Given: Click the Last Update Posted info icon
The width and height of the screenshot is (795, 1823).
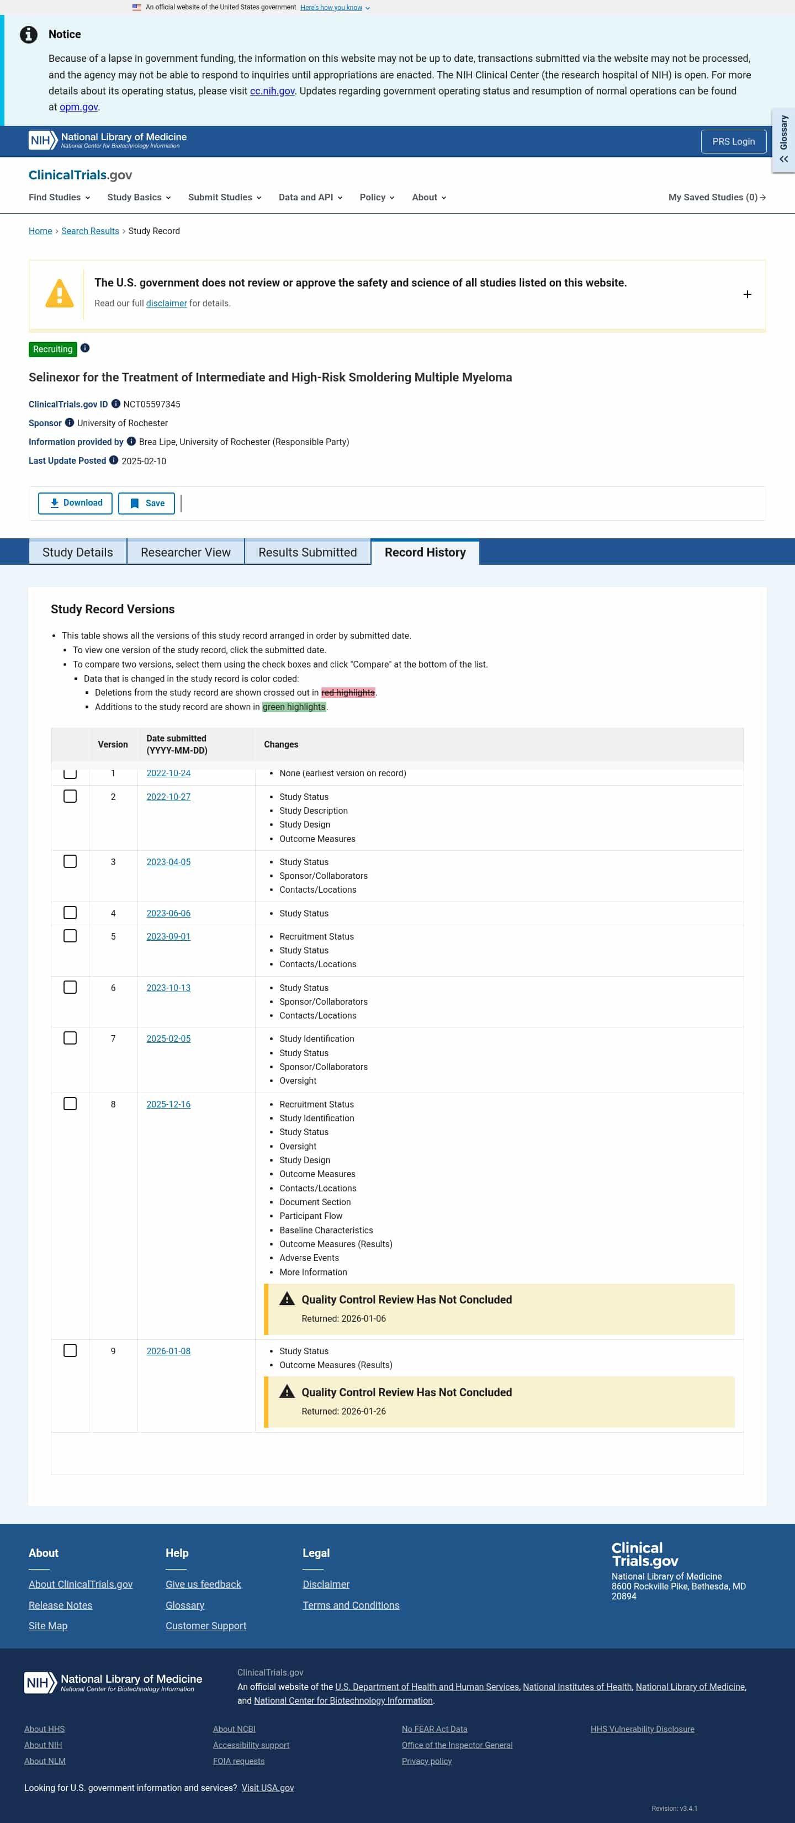Looking at the screenshot, I should click(x=113, y=460).
